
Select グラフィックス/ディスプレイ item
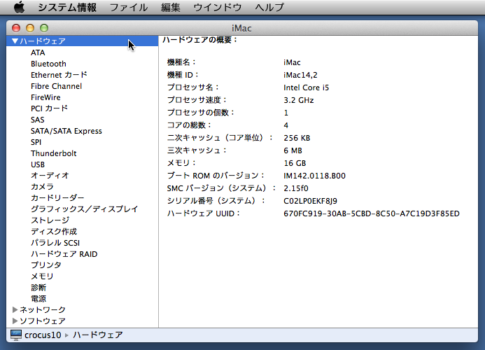pyautogui.click(x=84, y=209)
